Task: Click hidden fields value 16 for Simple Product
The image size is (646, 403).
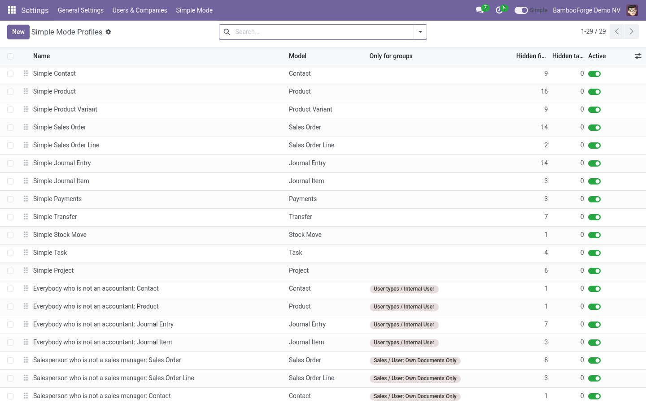Action: point(544,91)
